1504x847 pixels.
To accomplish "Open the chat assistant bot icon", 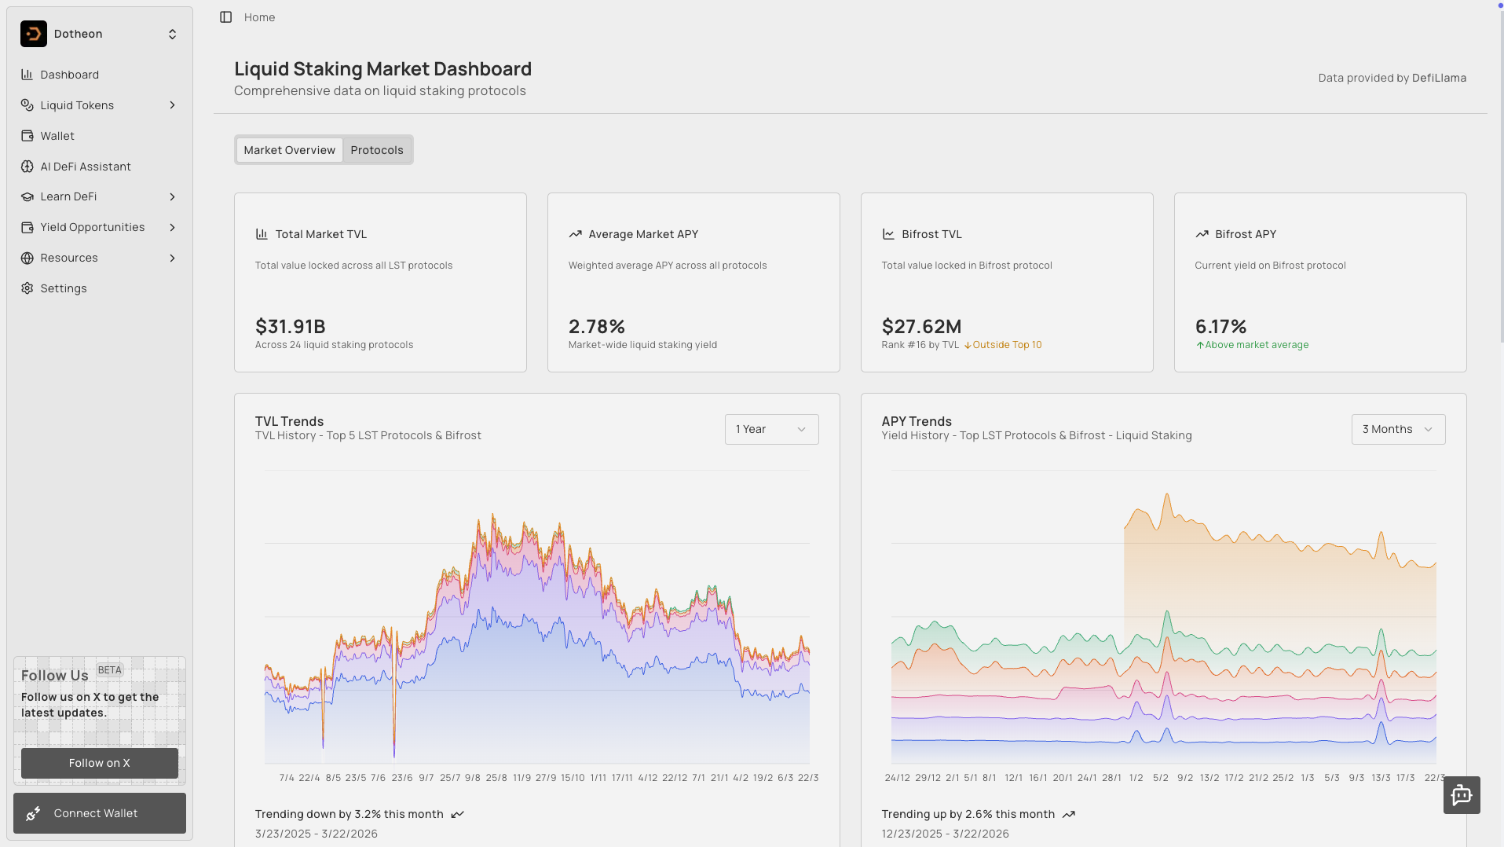I will pyautogui.click(x=1461, y=795).
